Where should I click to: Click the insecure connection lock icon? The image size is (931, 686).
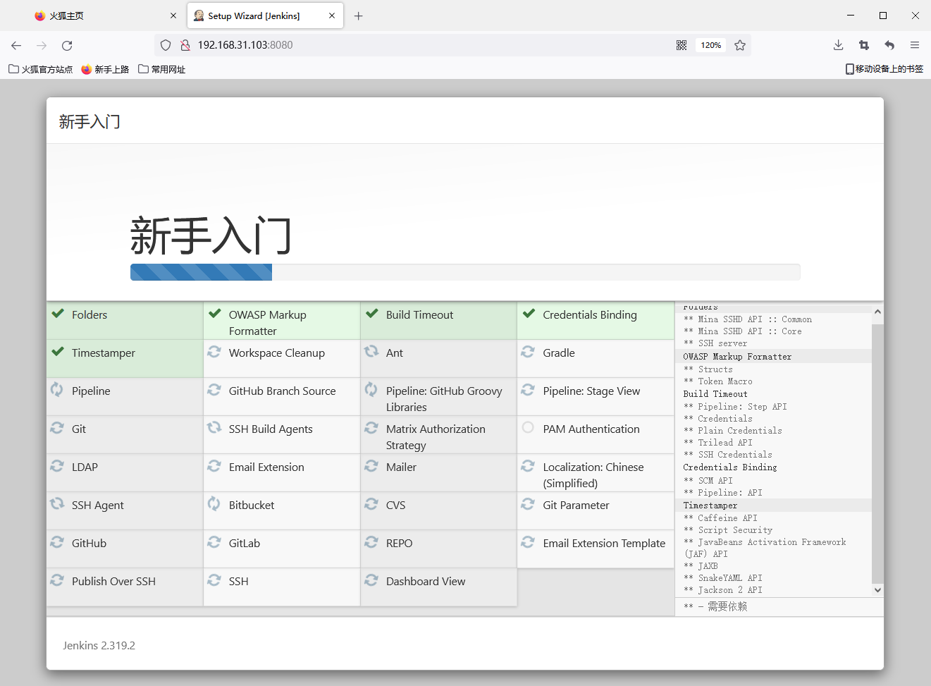click(x=185, y=45)
